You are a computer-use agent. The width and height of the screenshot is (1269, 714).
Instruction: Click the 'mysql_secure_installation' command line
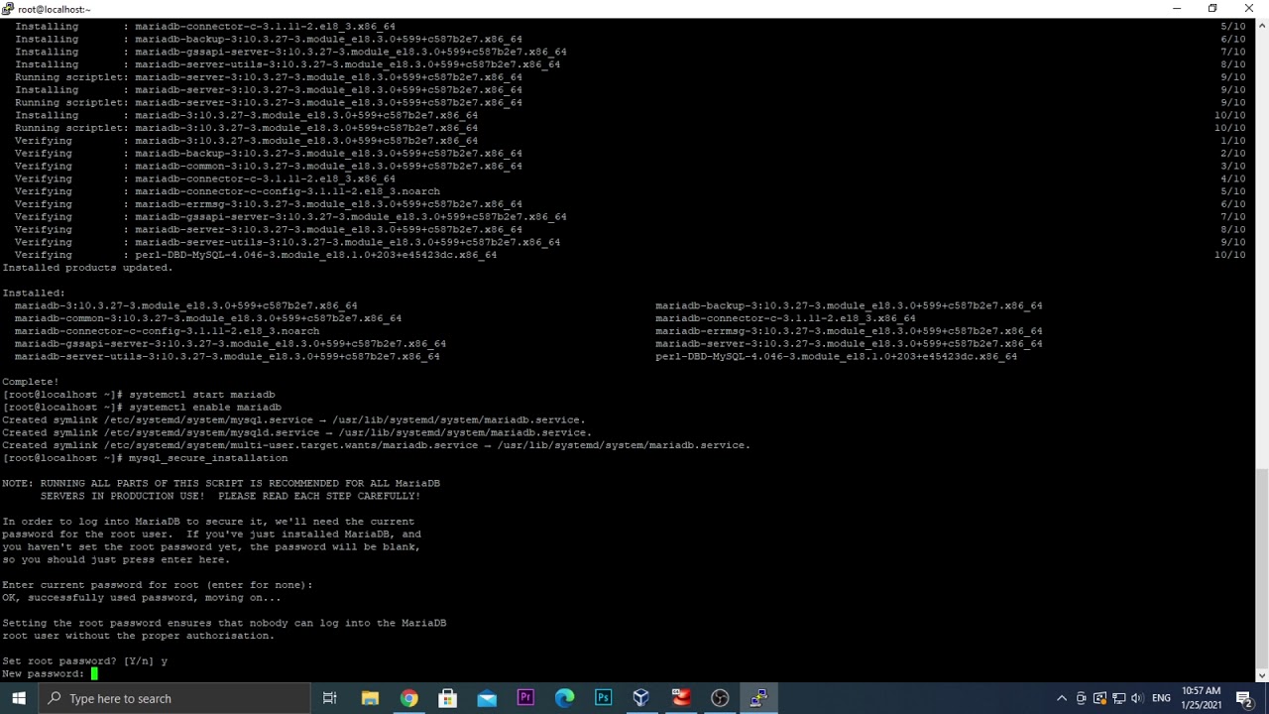point(145,458)
